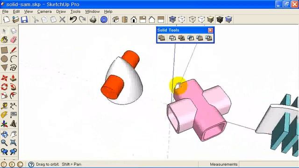Redo the last undone action
The width and height of the screenshot is (299, 168).
pyautogui.click(x=82, y=20)
